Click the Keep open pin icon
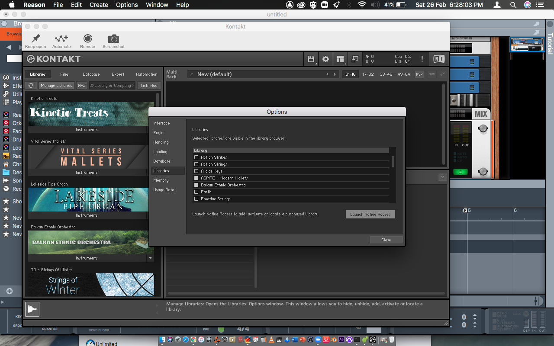The width and height of the screenshot is (554, 346). (x=35, y=39)
